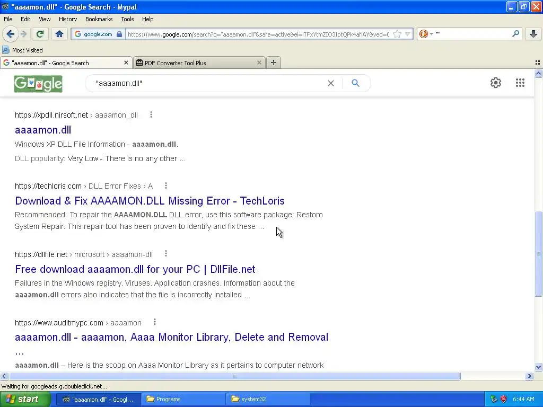Open the Most Visited bookmarks folder
The image size is (543, 407).
click(23, 50)
